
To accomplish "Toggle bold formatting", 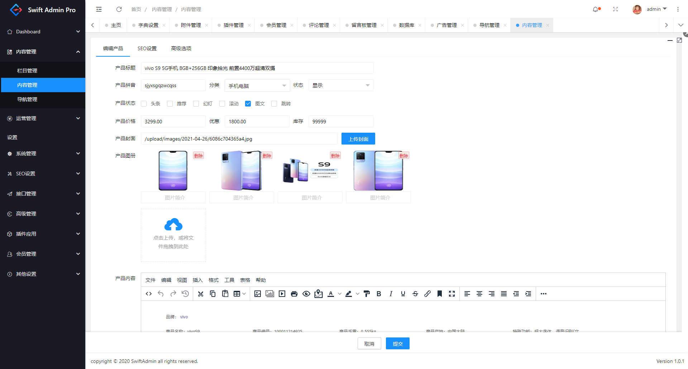I will point(379,294).
